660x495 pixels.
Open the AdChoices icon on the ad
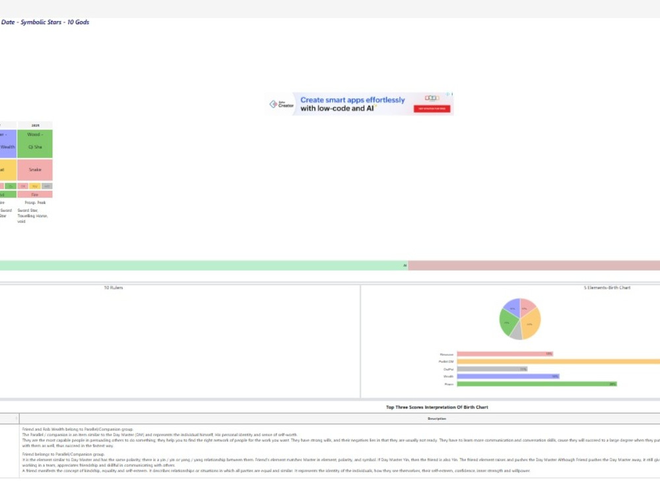(449, 94)
